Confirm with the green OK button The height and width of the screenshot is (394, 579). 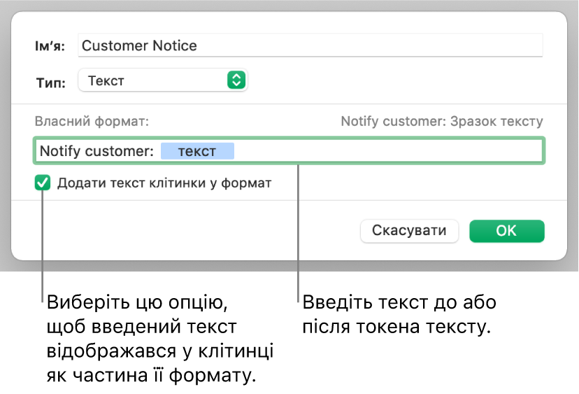(506, 231)
